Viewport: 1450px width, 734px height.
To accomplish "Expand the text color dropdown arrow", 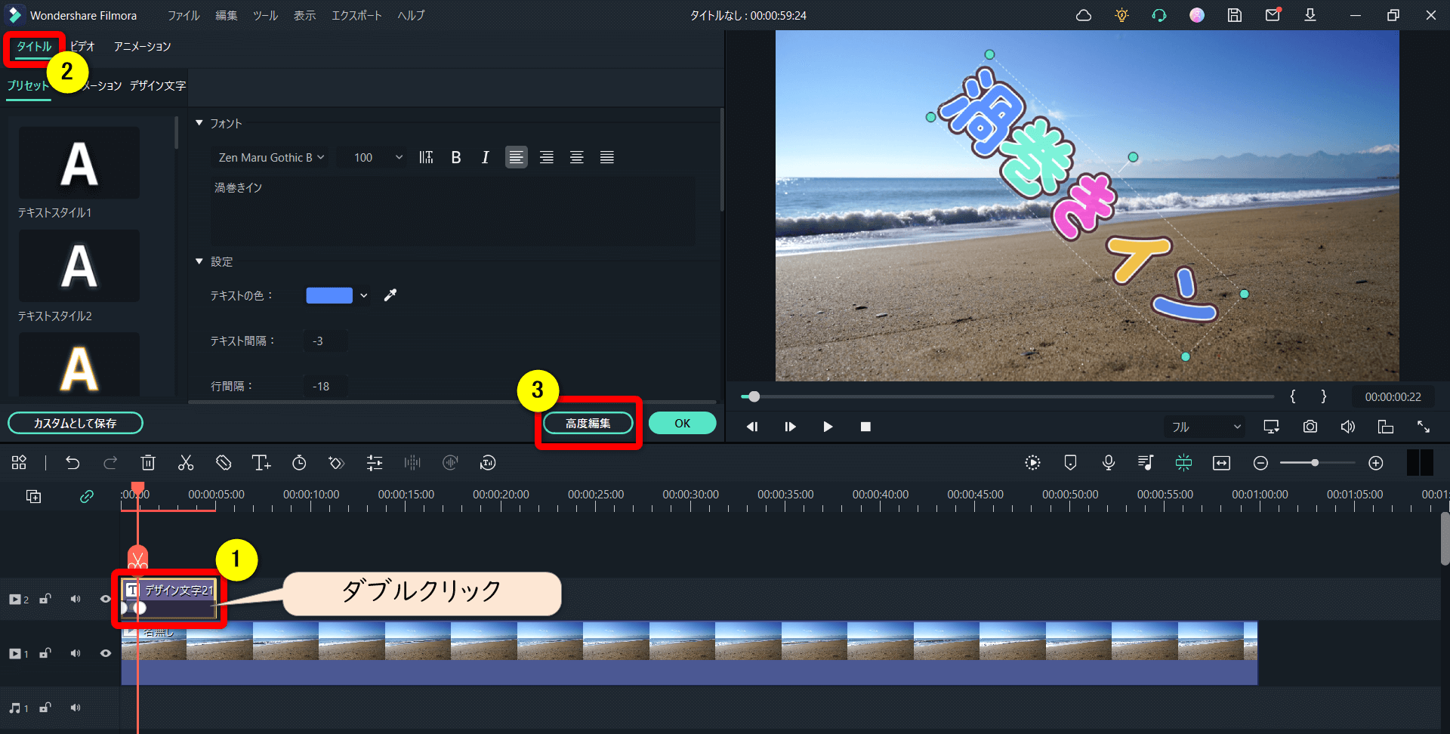I will [364, 295].
